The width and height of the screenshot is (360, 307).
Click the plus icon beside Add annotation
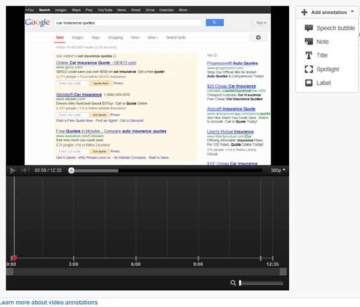pyautogui.click(x=304, y=12)
